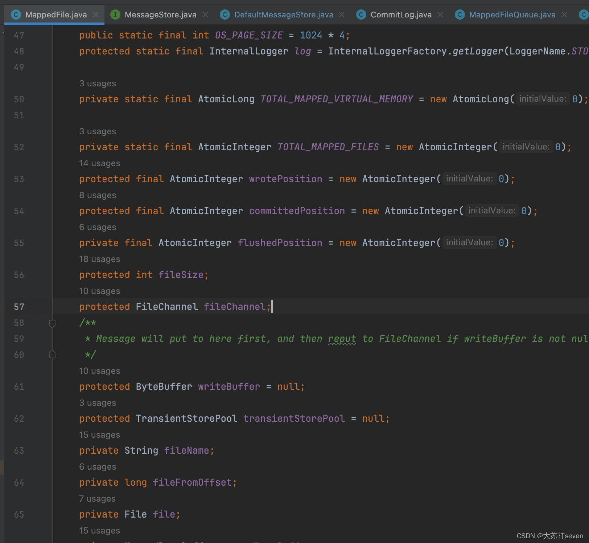This screenshot has width=589, height=543.
Task: Click the TOTAL_MAPPED_VIRTUAL_MEMORY field name
Action: [x=337, y=99]
